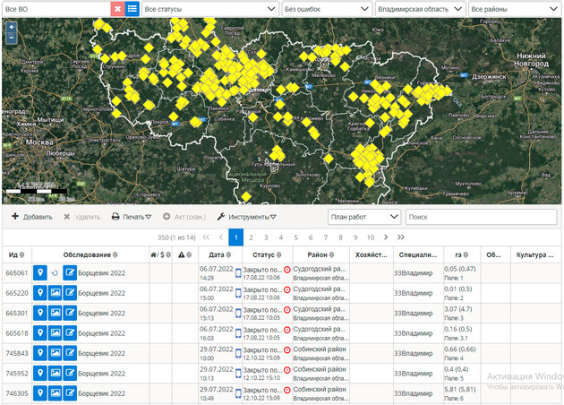Zoom in on the map
The height and width of the screenshot is (405, 564).
point(11,27)
